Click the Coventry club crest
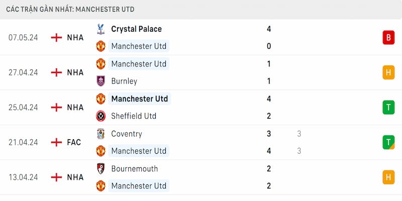402x201 pixels. click(100, 134)
